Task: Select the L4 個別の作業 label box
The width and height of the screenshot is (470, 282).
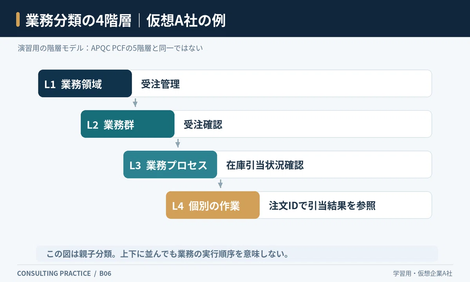Action: (213, 205)
